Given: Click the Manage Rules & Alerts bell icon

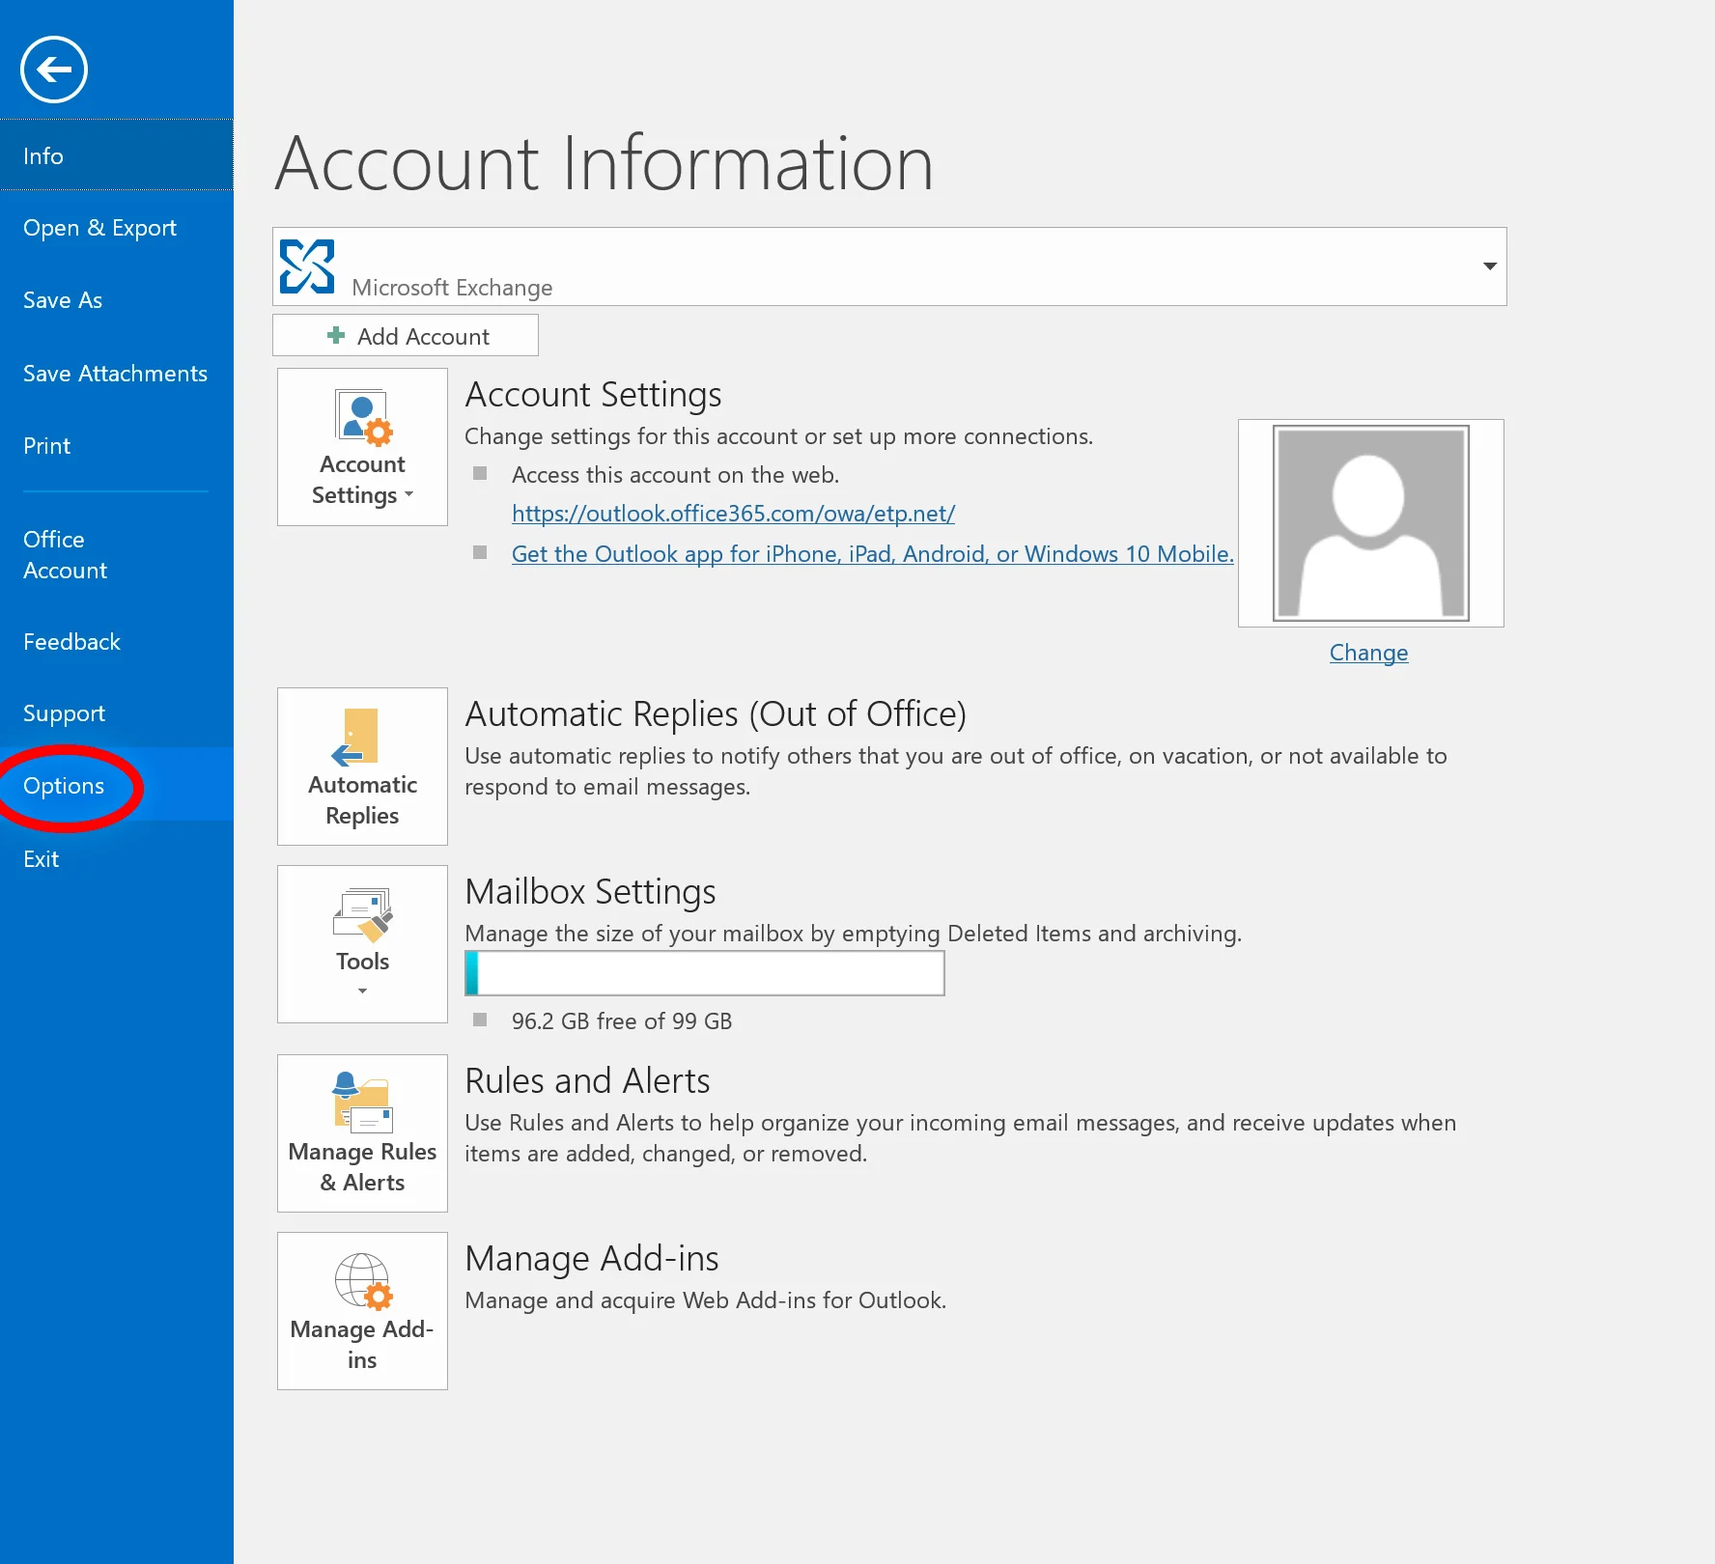Looking at the screenshot, I should pos(363,1102).
